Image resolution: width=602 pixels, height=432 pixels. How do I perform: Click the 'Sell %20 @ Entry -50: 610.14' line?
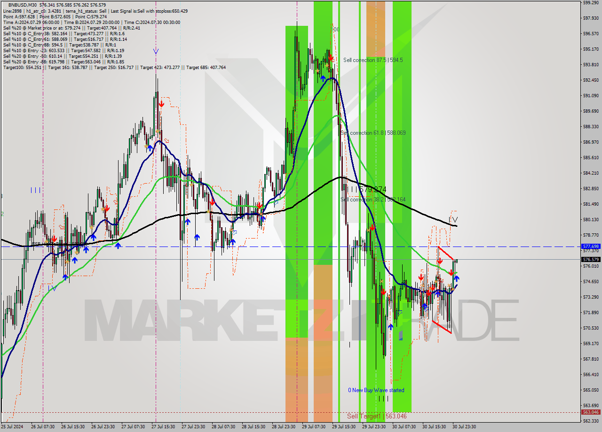pyautogui.click(x=63, y=56)
